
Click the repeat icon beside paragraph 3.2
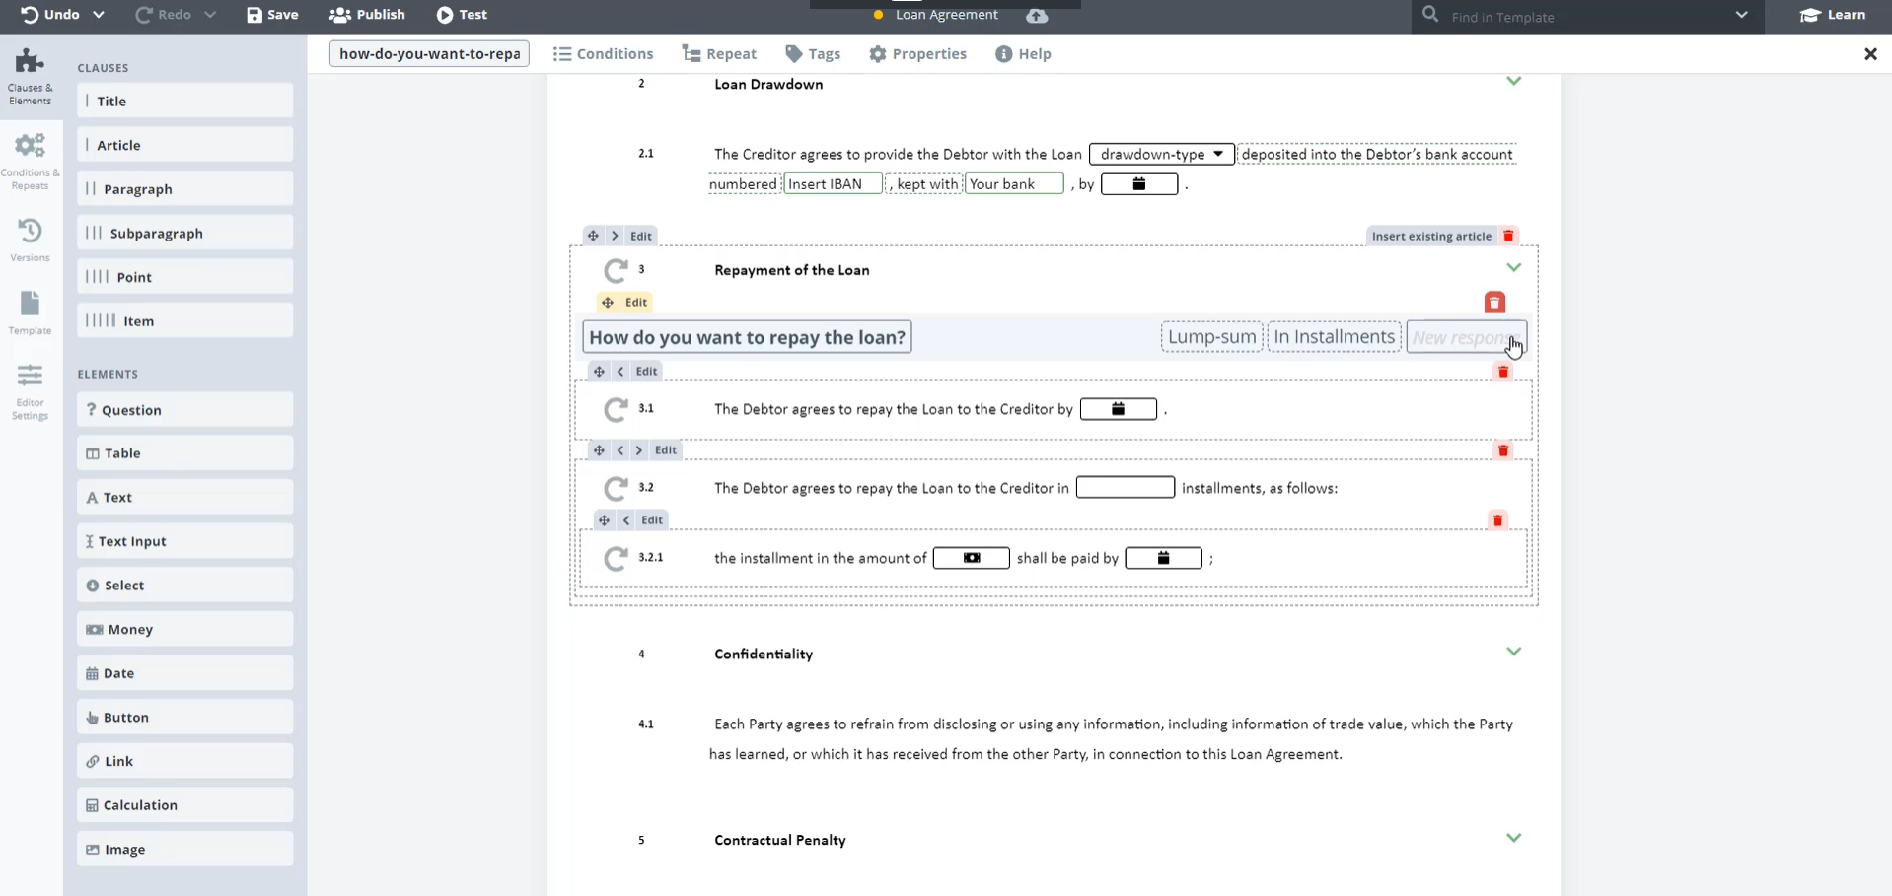[x=616, y=488]
